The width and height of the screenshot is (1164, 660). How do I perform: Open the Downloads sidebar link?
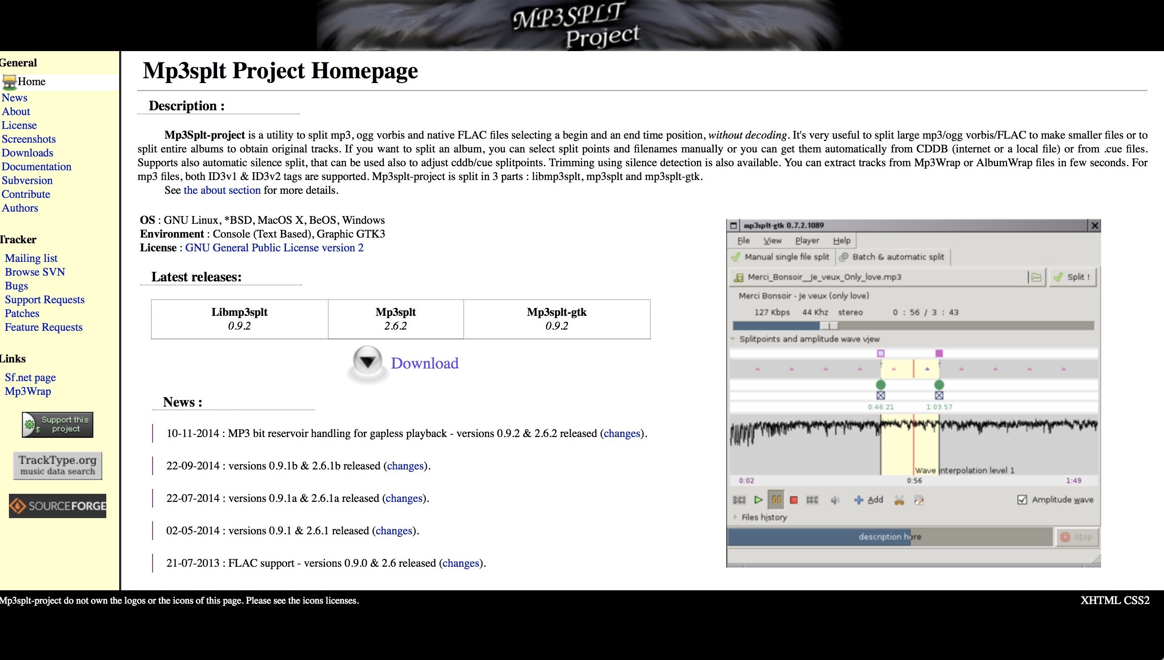click(x=27, y=153)
